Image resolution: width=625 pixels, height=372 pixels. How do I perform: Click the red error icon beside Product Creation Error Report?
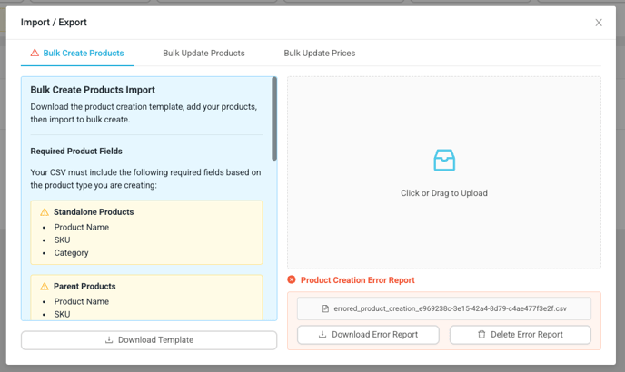pyautogui.click(x=292, y=280)
